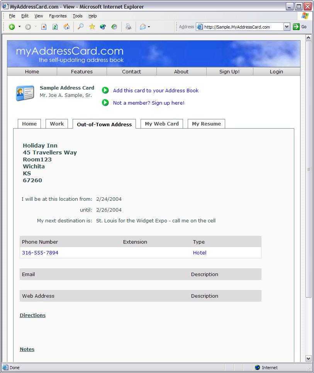Image resolution: width=314 pixels, height=373 pixels.
Task: Open the My Resume tab
Action: pyautogui.click(x=207, y=124)
